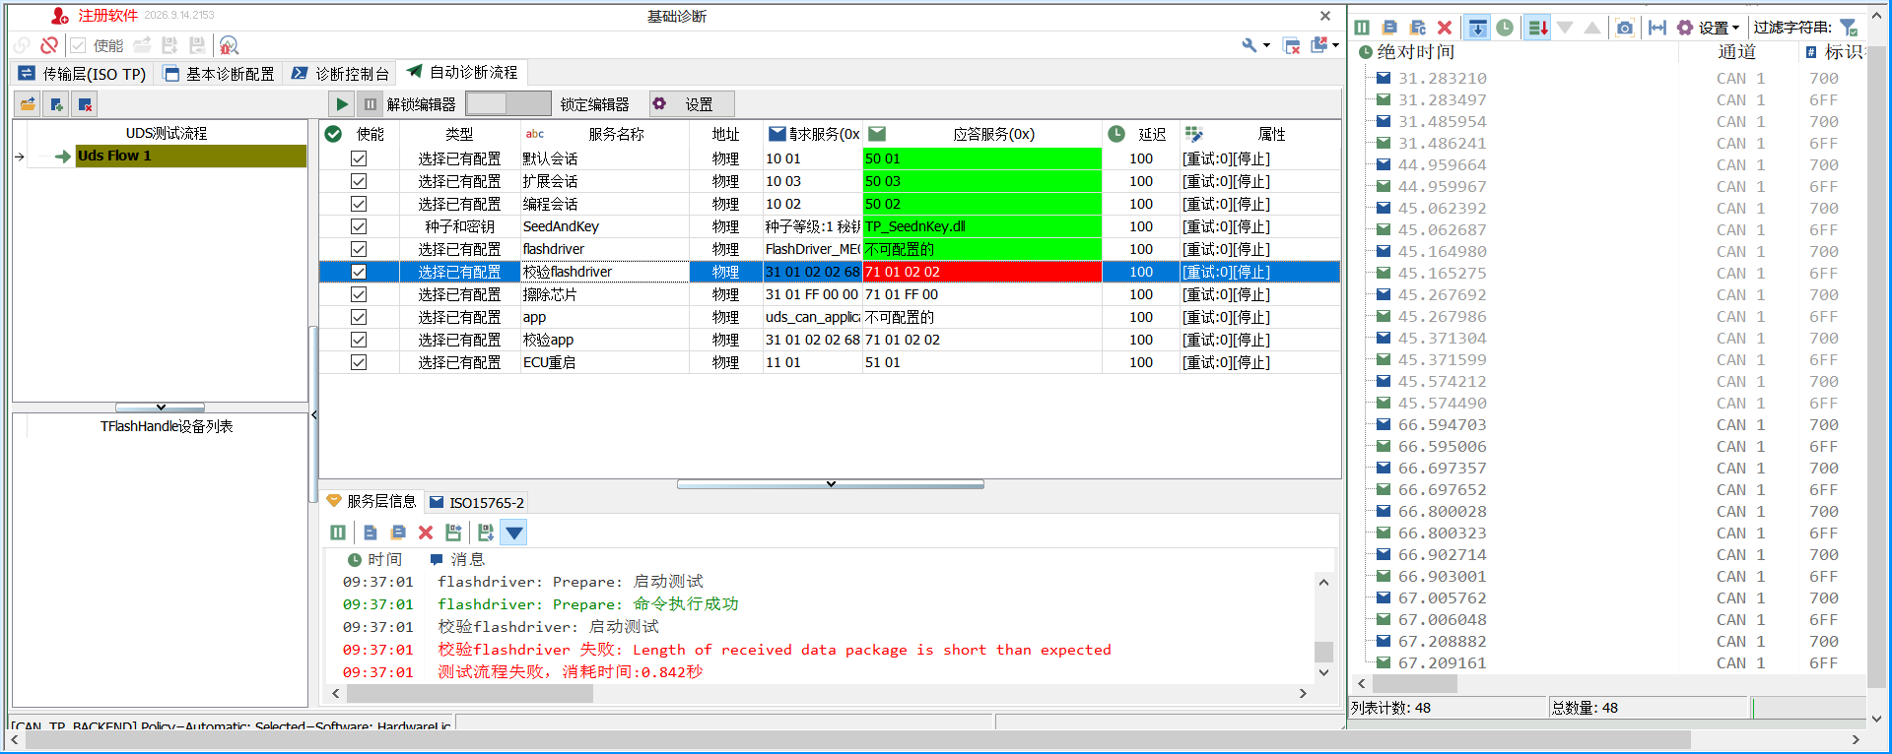The width and height of the screenshot is (1892, 754).
Task: Uncheck the 默认会话 row checkbox
Action: point(359,158)
